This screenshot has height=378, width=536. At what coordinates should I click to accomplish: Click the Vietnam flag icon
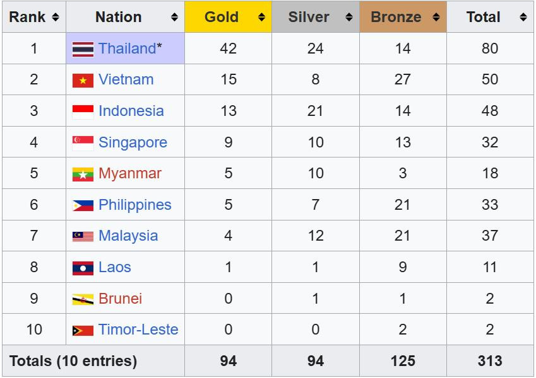(83, 80)
